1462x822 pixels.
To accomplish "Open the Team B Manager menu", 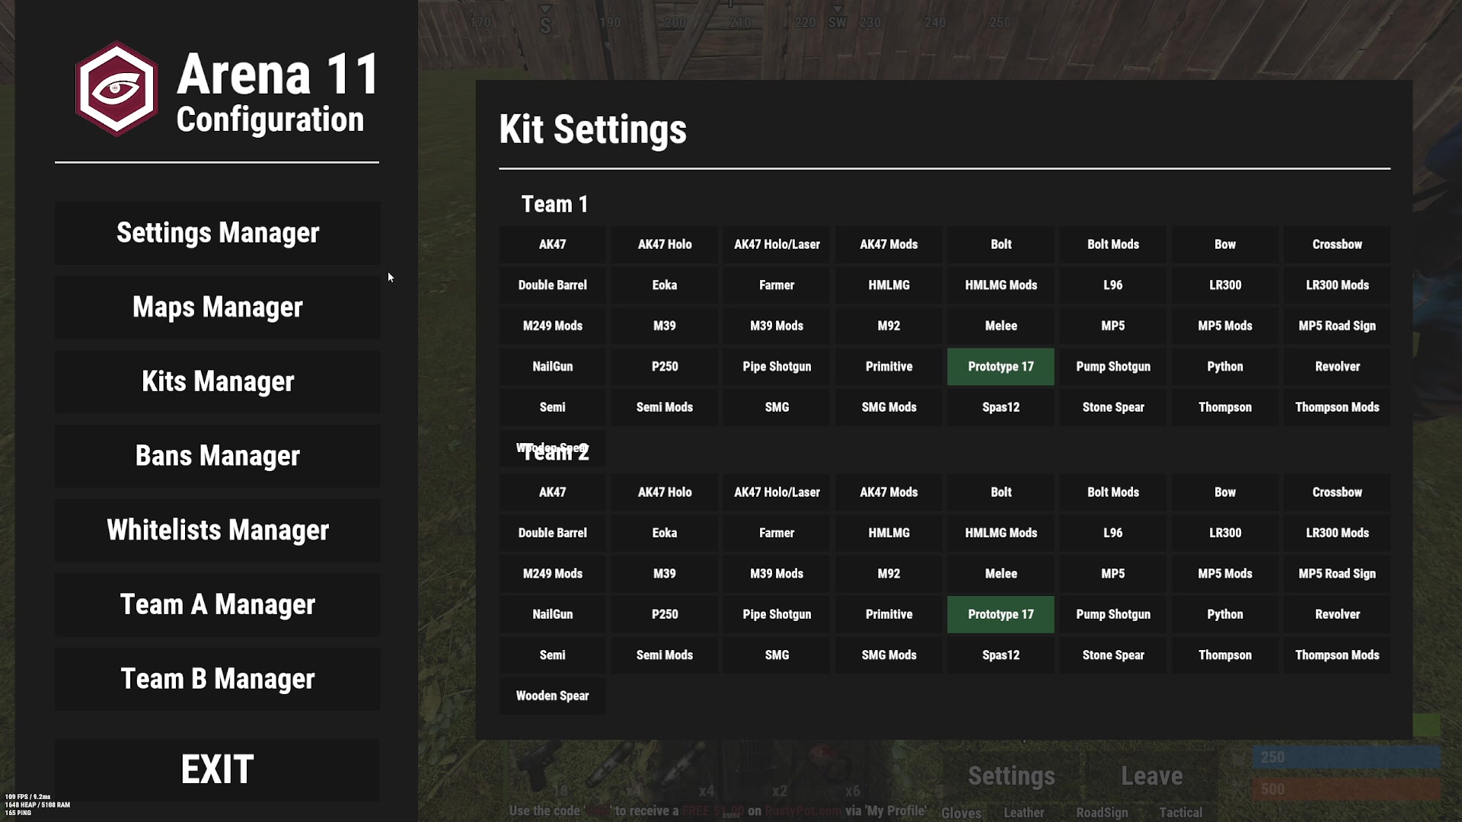I will coord(217,679).
